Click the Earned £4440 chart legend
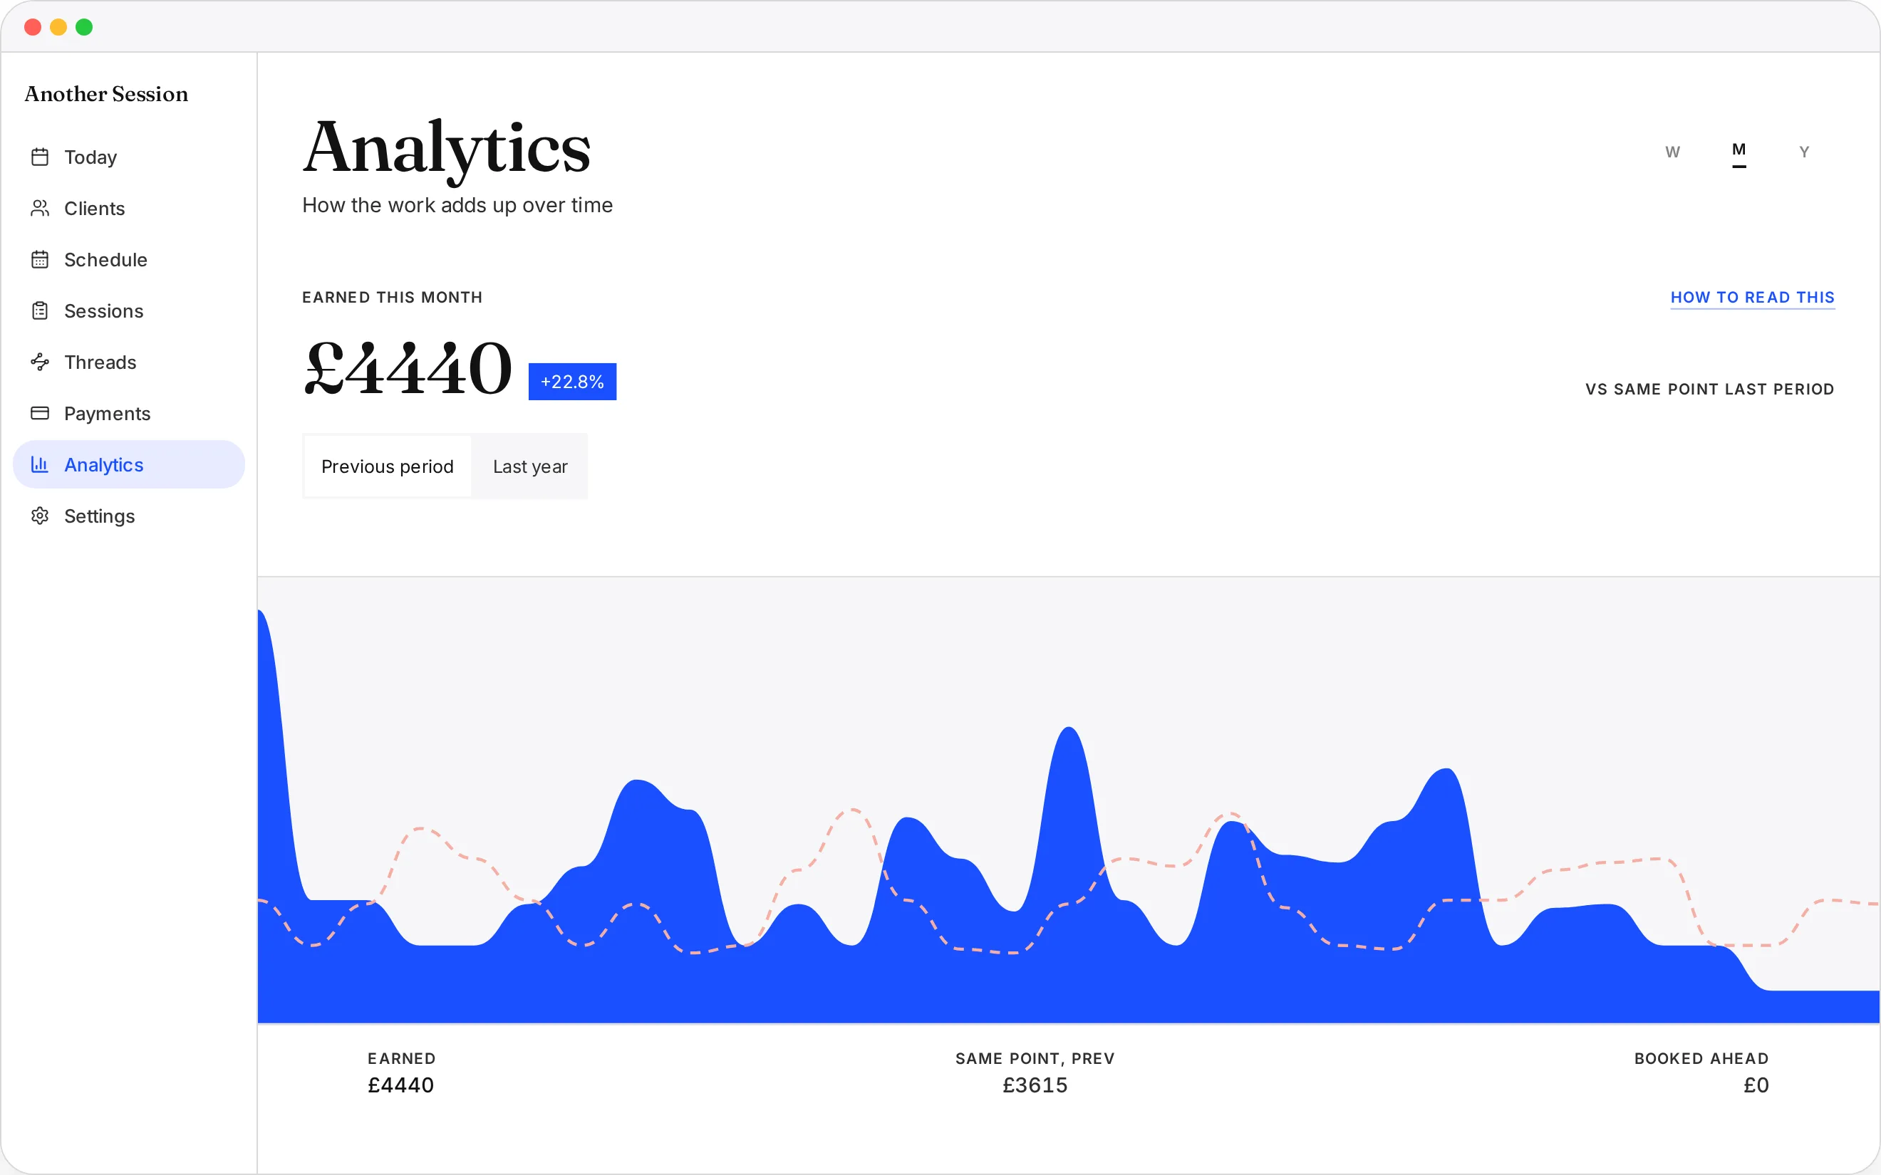The image size is (1881, 1175). click(401, 1073)
